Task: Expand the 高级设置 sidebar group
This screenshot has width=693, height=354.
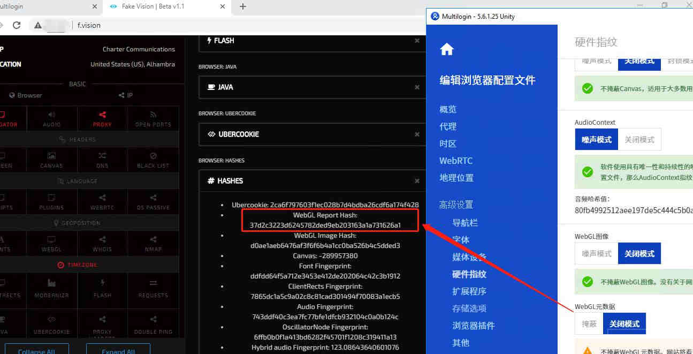Action: [x=456, y=205]
